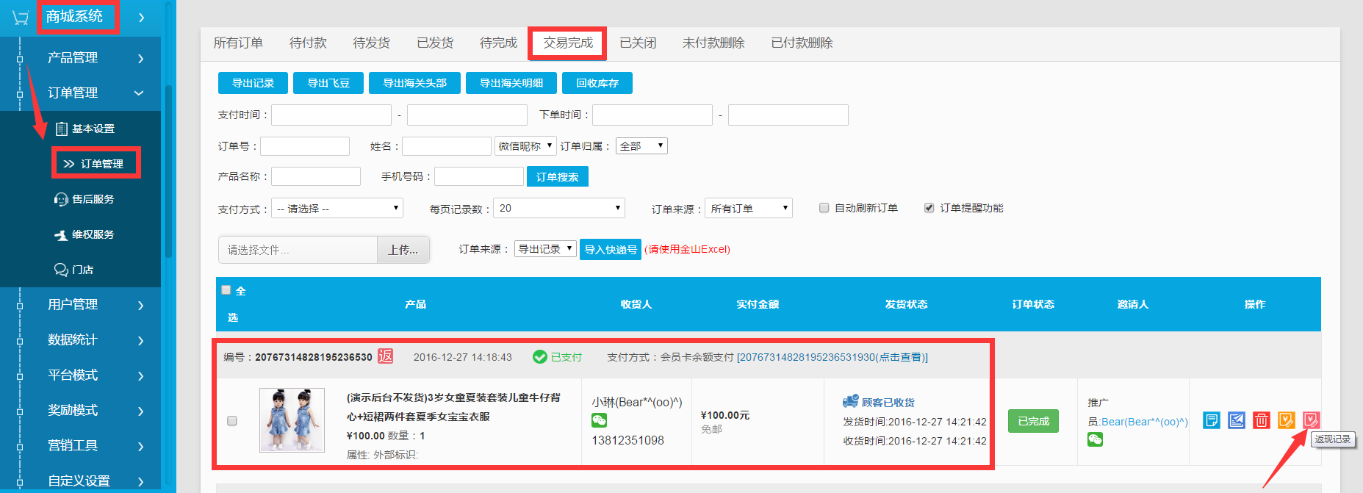
Task: Click the red 返 badge beside order number
Action: [386, 356]
